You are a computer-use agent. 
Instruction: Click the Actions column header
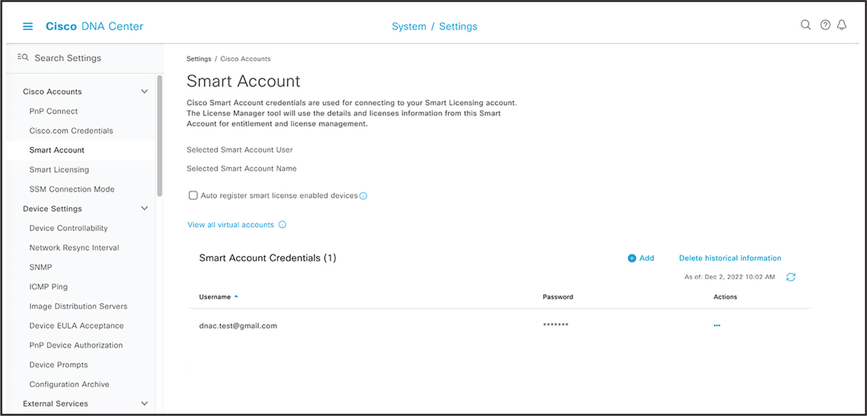(725, 297)
